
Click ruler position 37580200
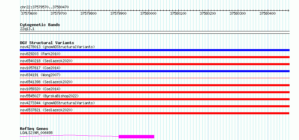click(208, 13)
